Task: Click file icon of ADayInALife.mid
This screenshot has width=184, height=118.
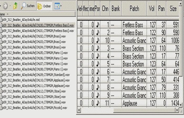Action: 1,20
